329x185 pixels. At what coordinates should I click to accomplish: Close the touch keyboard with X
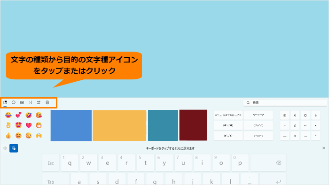click(x=323, y=148)
